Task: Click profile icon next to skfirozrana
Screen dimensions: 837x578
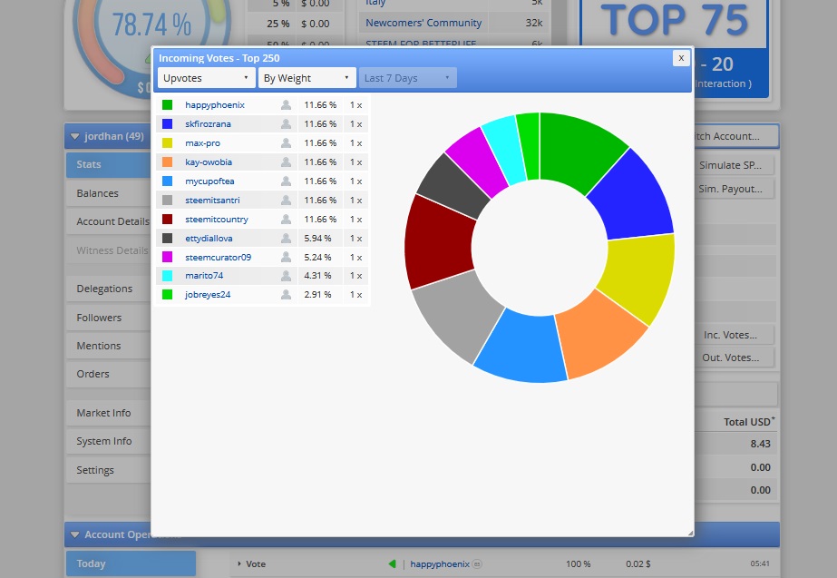Action: tap(287, 124)
